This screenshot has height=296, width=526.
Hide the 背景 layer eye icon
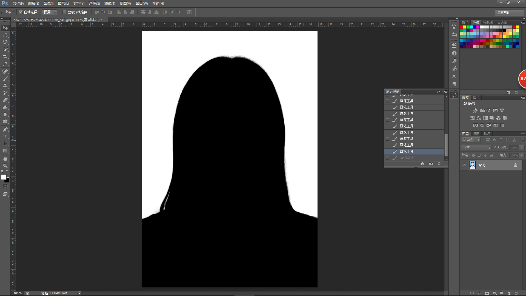[x=464, y=165]
